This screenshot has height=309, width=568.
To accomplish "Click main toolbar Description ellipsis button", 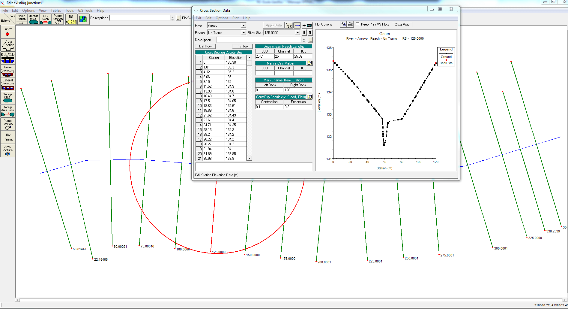I will point(178,18).
